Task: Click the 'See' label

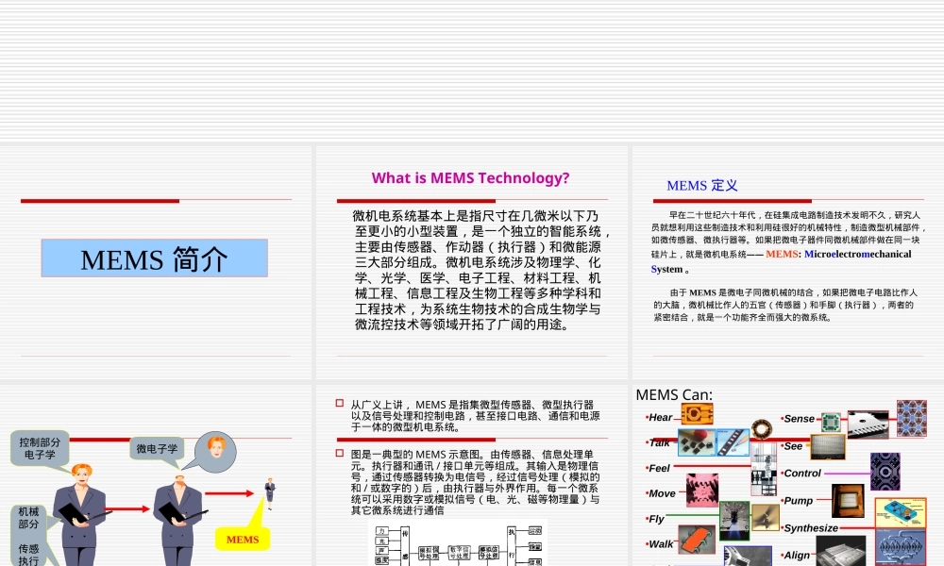Action: 792,445
